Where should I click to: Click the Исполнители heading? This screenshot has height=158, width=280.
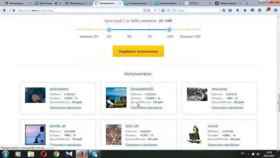pyautogui.click(x=138, y=74)
